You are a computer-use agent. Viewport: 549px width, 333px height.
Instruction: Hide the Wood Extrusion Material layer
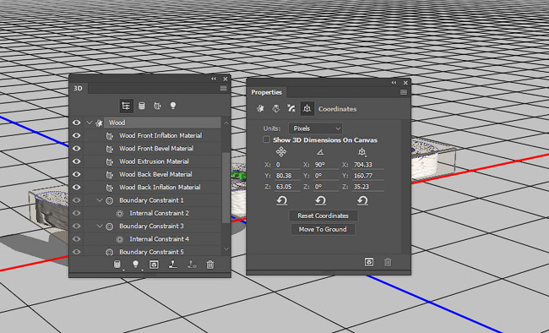coord(76,161)
